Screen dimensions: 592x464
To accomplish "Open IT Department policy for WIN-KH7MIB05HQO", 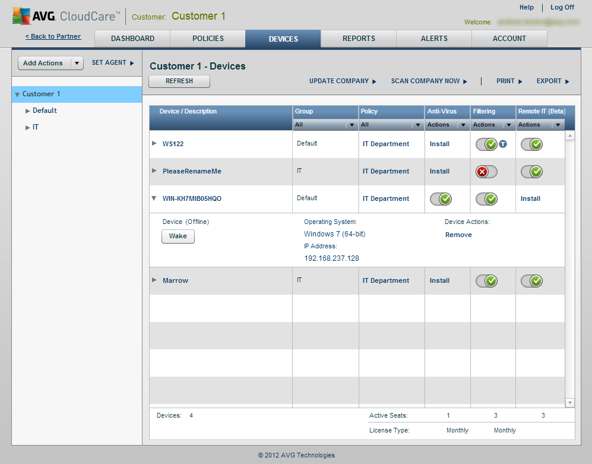I will point(386,198).
